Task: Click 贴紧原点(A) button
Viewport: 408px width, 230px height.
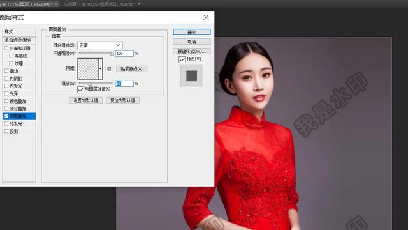Action: point(132,69)
